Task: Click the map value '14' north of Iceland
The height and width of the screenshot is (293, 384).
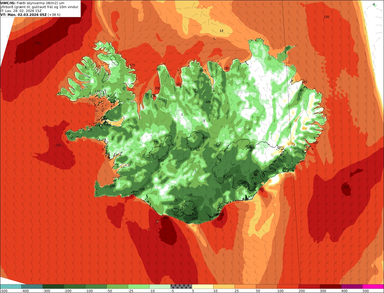Action: 221,31
